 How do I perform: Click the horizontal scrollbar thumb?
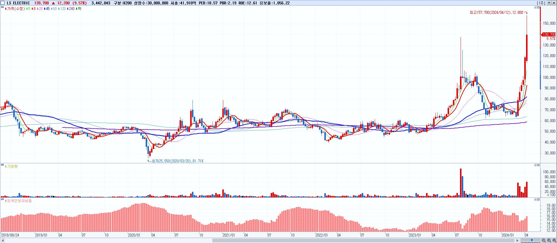tap(364, 240)
